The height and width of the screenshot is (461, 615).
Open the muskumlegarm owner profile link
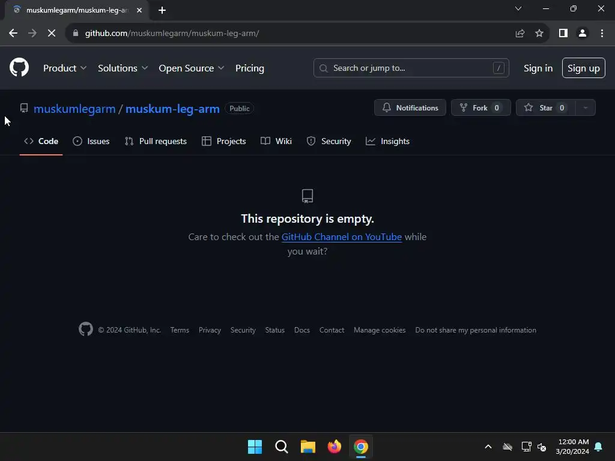click(74, 109)
